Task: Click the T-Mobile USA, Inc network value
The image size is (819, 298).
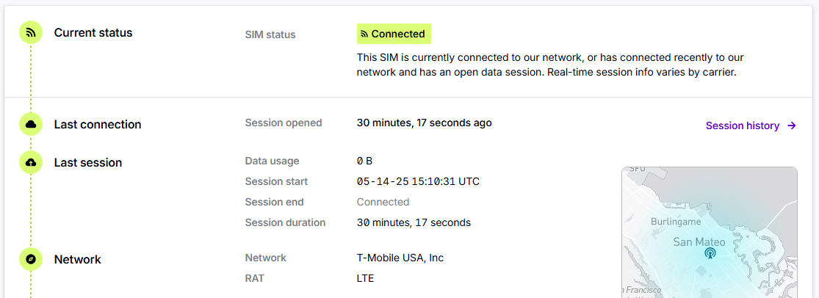Action: tap(400, 258)
